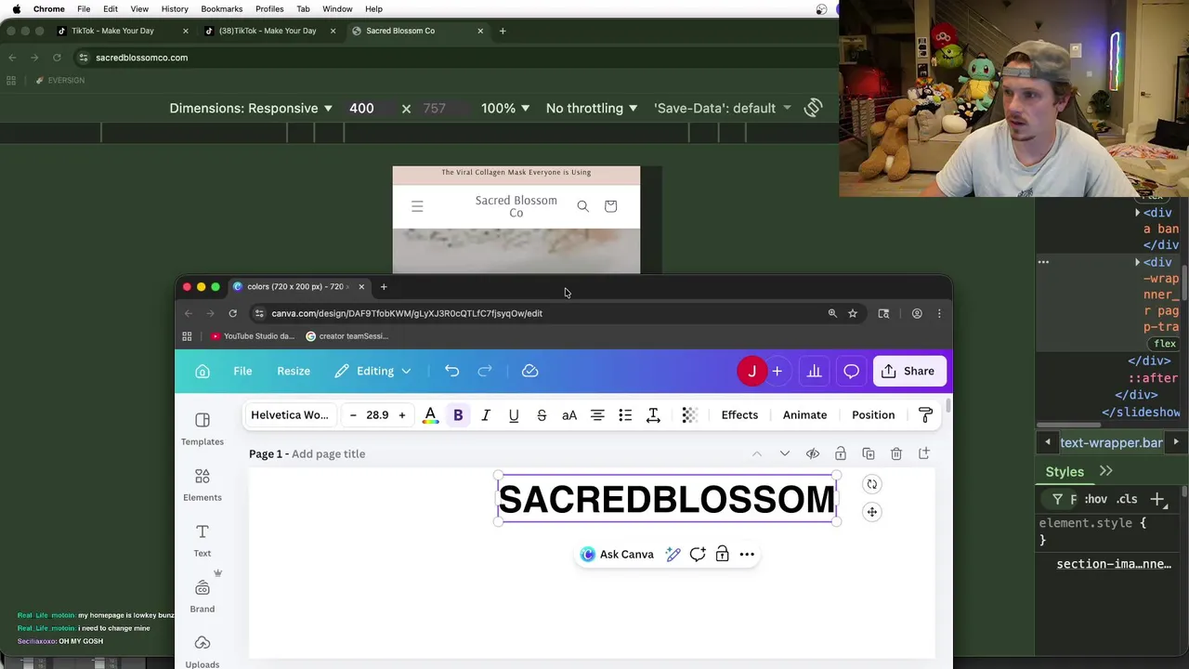The image size is (1189, 669).
Task: Toggle italic formatting
Action: point(486,415)
